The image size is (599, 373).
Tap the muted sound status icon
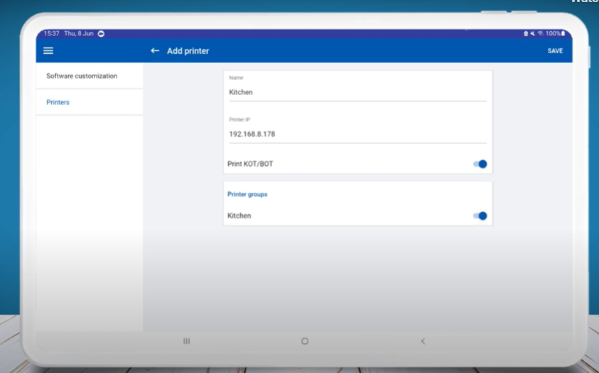pos(533,33)
